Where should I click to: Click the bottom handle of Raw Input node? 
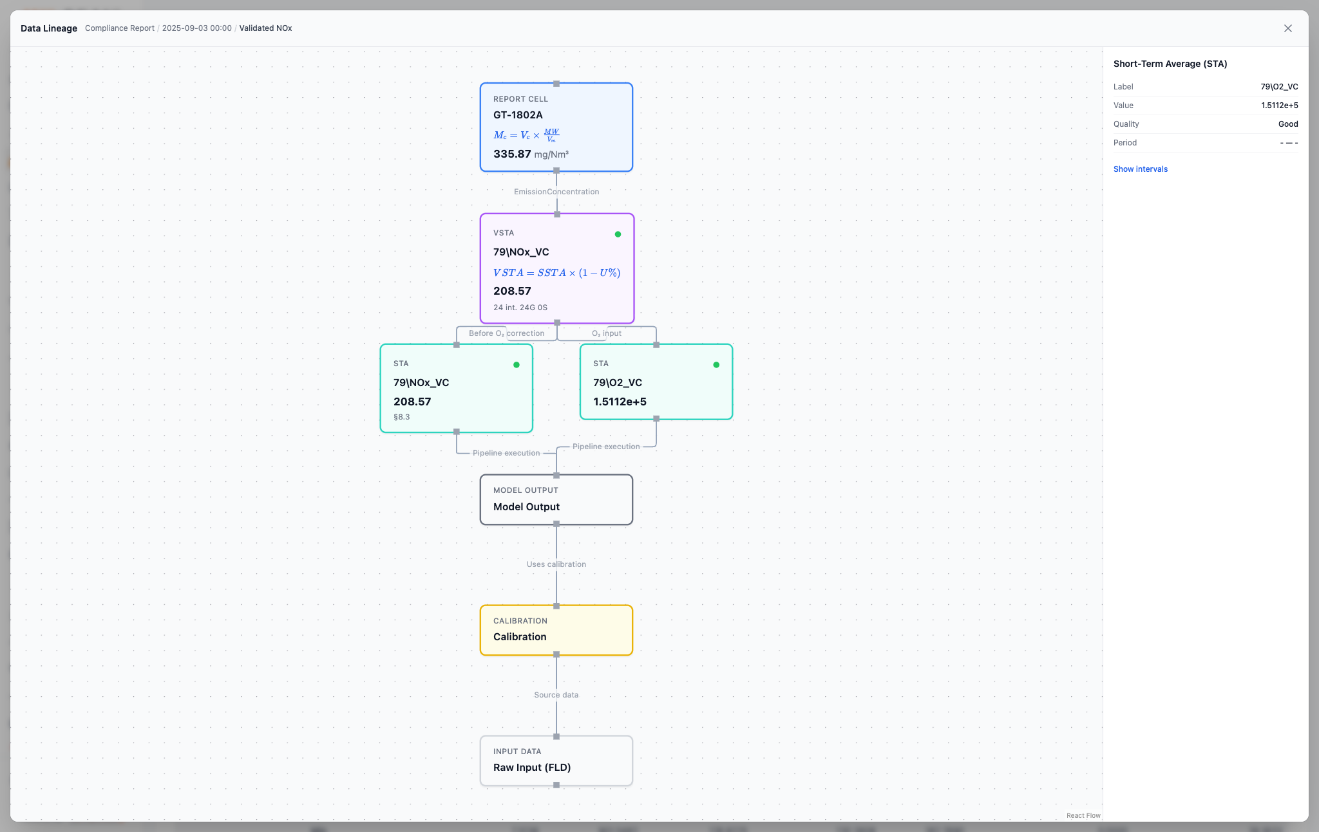[556, 785]
